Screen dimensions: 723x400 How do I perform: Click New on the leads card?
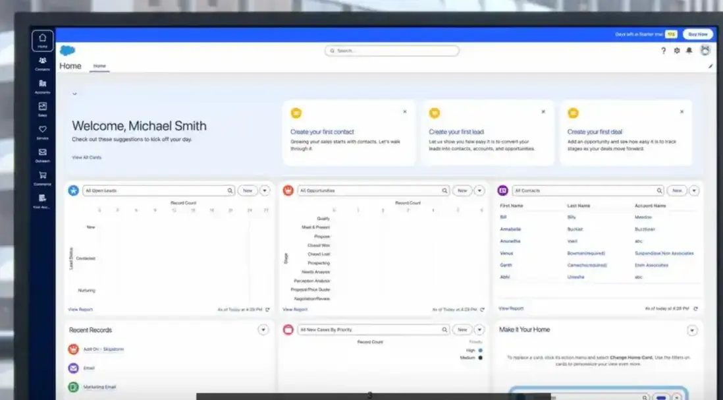[x=248, y=190]
